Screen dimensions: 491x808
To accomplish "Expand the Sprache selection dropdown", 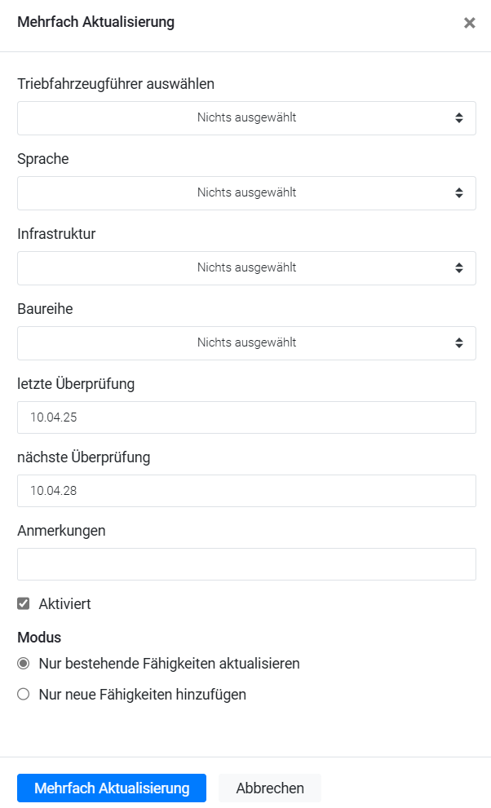I will click(245, 193).
